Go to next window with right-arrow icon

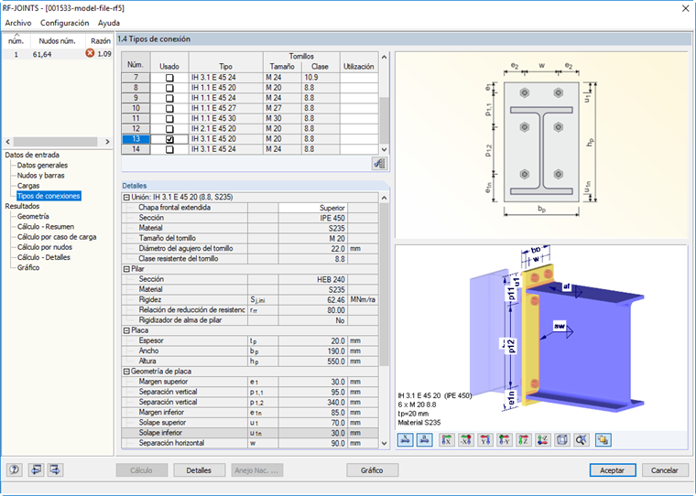coord(55,469)
